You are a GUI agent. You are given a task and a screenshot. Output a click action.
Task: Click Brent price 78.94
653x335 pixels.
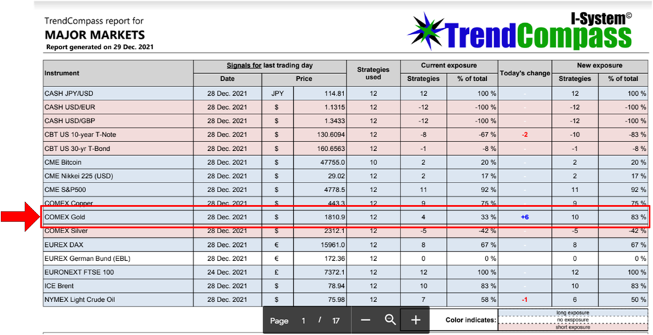[x=337, y=286]
